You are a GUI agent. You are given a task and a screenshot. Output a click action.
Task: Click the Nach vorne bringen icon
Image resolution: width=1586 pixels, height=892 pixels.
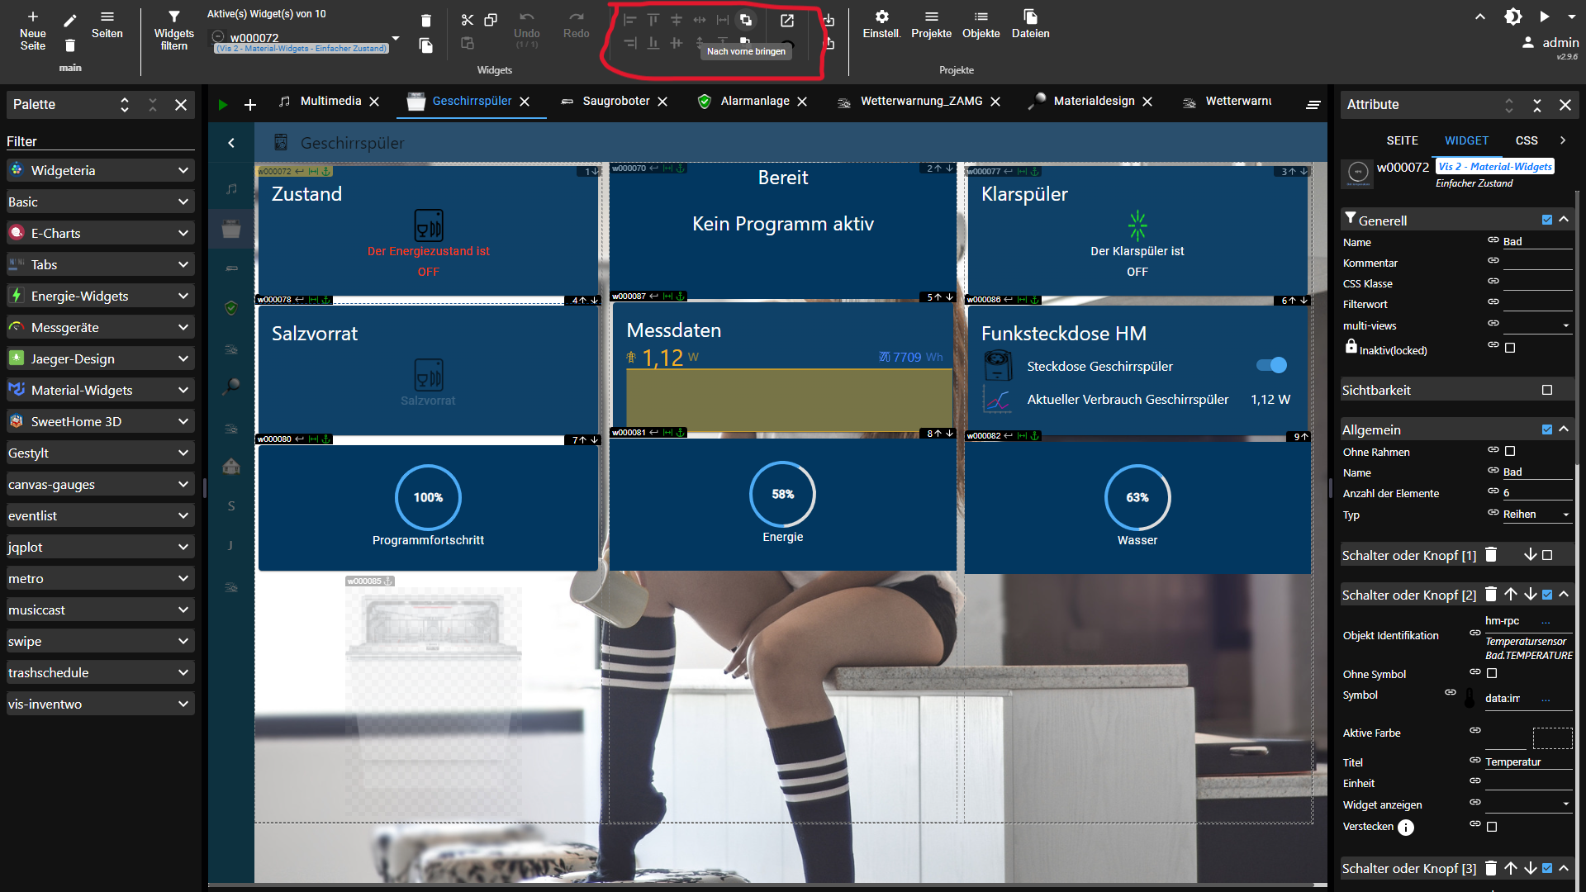click(x=745, y=20)
